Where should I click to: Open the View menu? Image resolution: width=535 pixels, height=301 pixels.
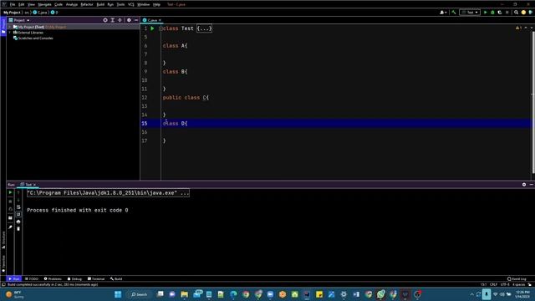(x=31, y=4)
